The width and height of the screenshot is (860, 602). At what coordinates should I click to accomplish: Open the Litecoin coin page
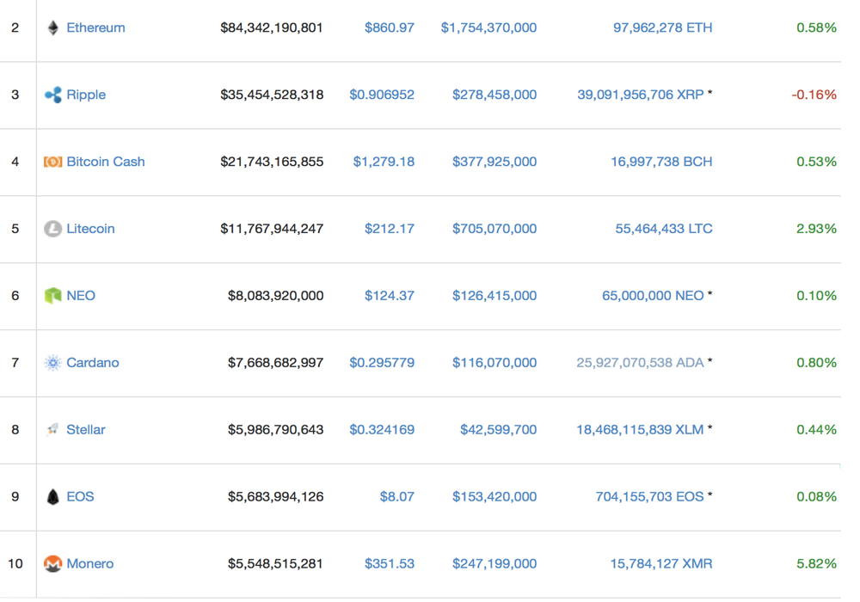(90, 229)
